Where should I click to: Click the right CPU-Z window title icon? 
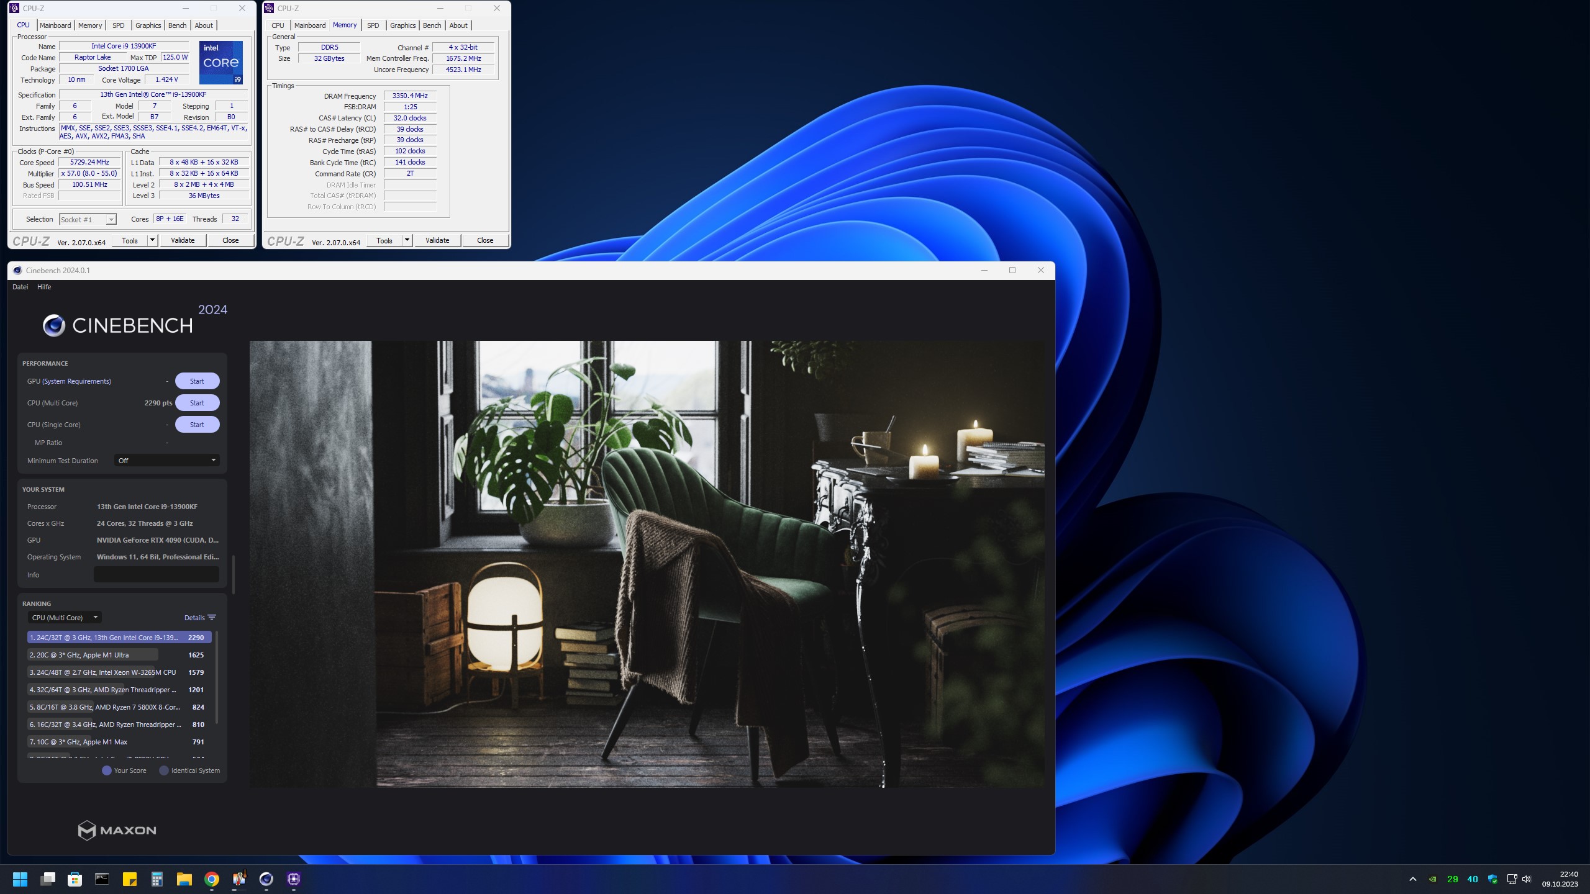click(269, 8)
